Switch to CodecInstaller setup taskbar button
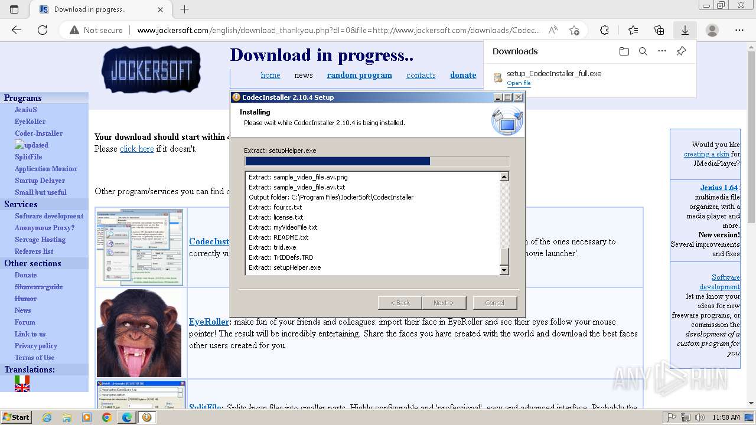The image size is (756, 425). [x=146, y=417]
